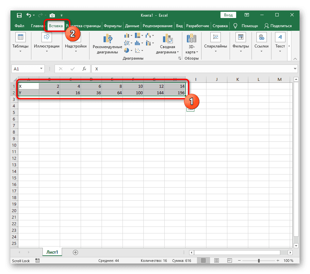
Task: Click the Поделиться share button
Action: tap(278, 26)
